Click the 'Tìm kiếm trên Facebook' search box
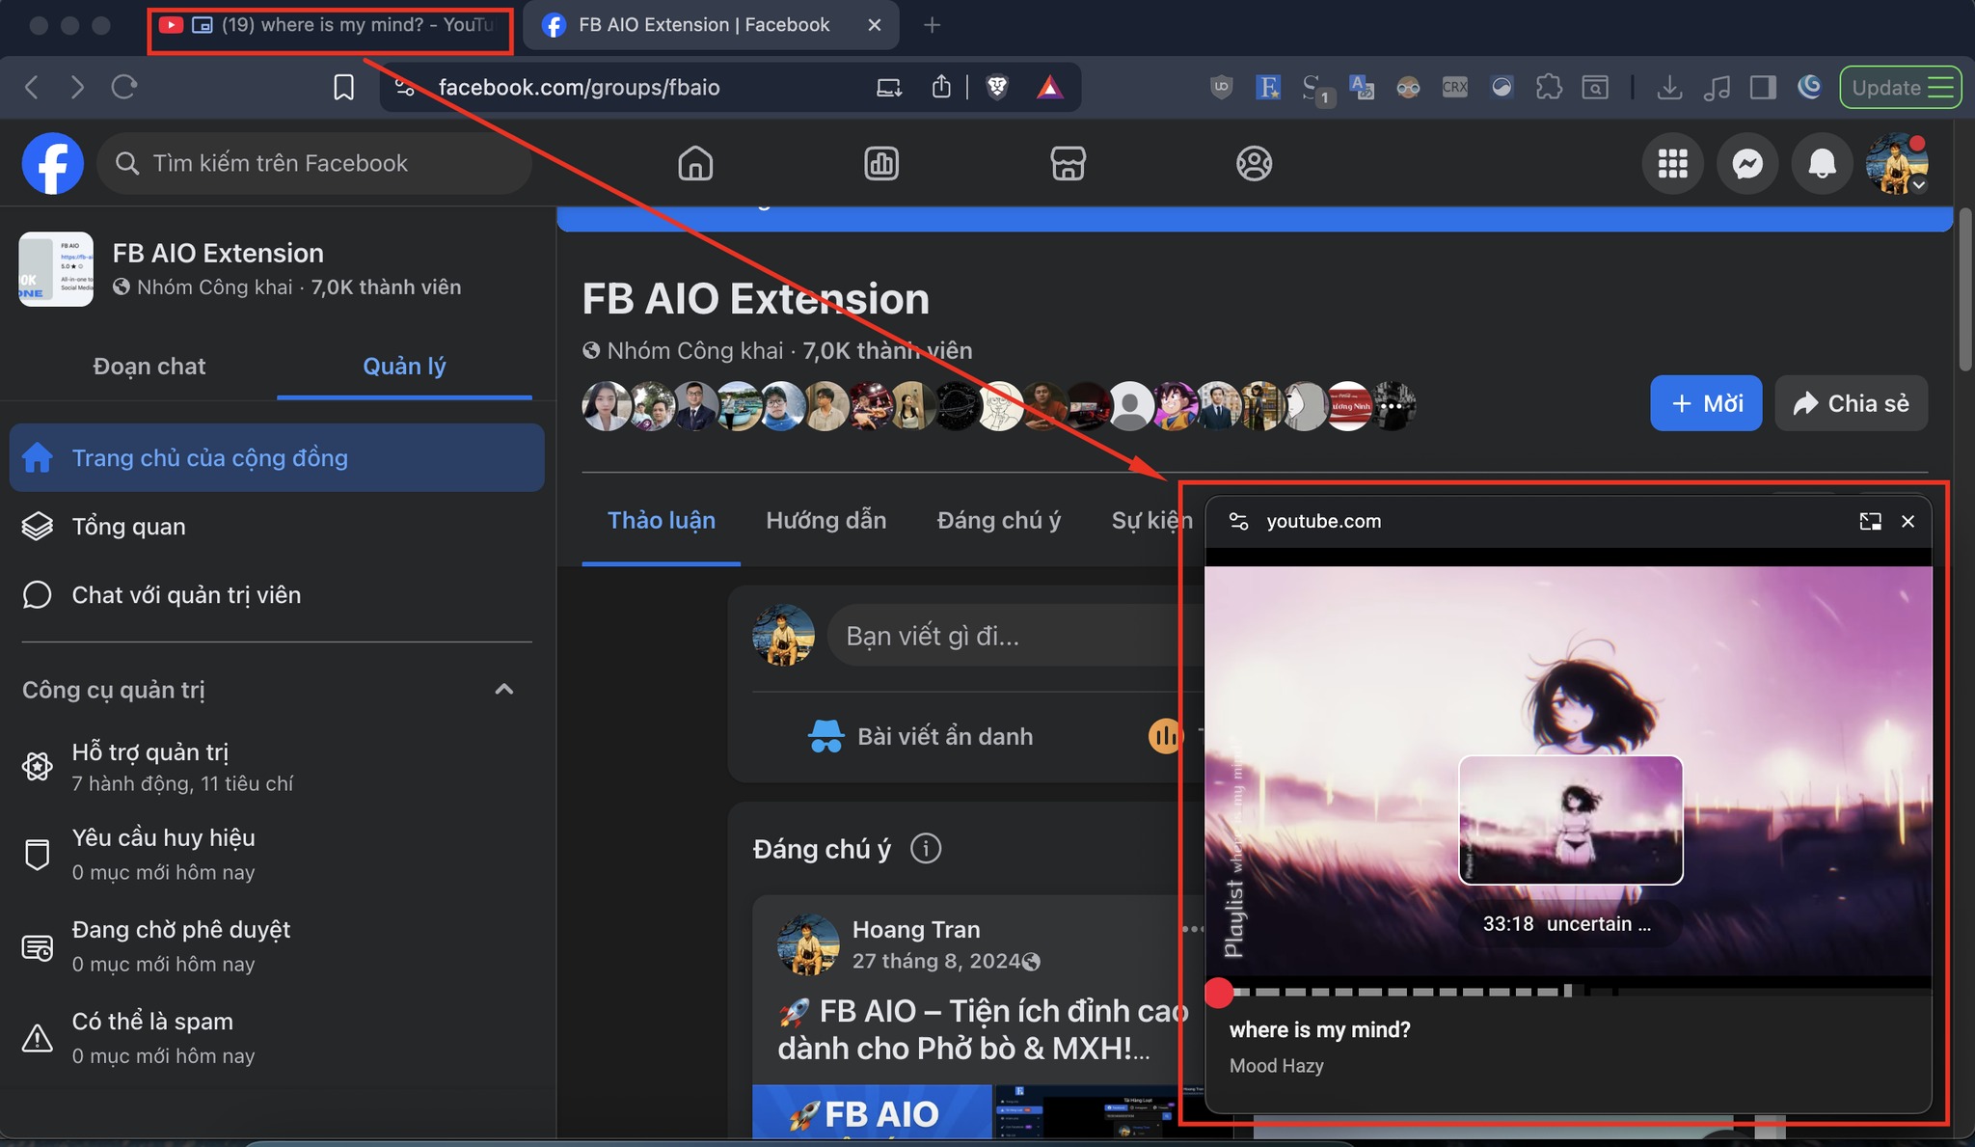Screen dimensions: 1975x1147 314,163
